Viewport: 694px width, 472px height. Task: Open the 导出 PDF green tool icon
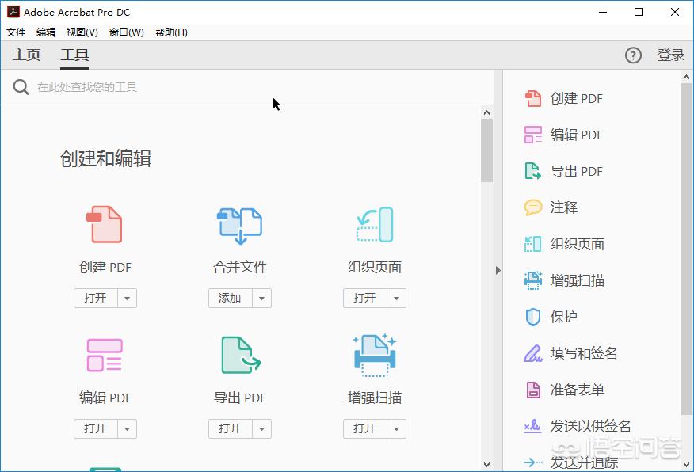[x=238, y=355]
